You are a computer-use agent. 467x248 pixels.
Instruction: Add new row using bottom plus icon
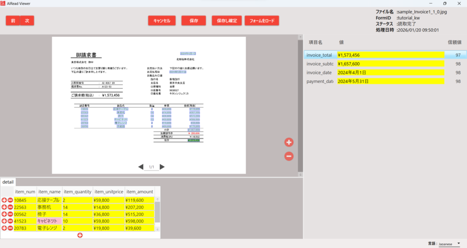80,235
